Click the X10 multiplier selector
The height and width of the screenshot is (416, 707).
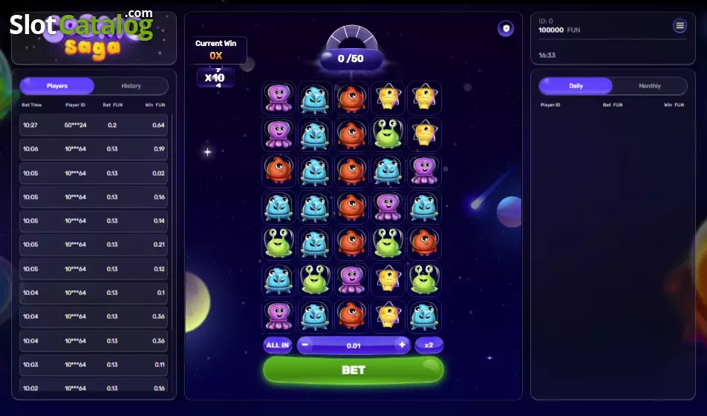coord(215,77)
